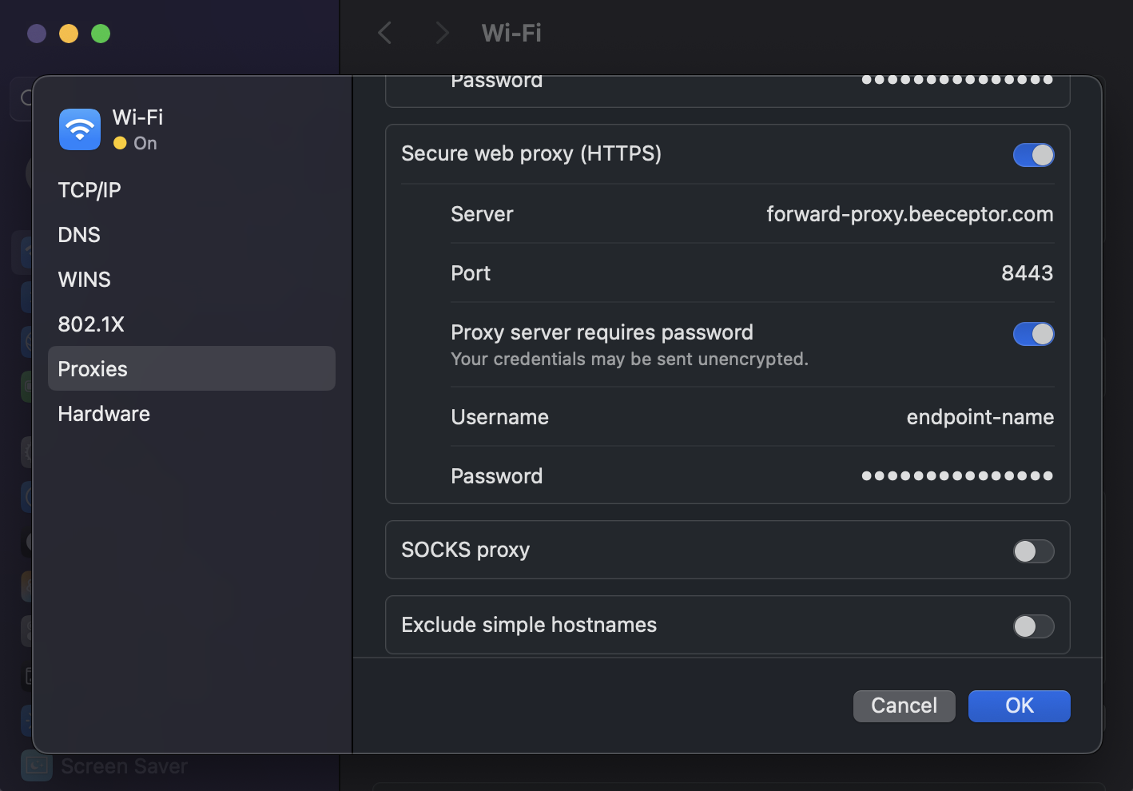
Task: Click the Screen Saver icon in the sidebar
Action: click(x=36, y=765)
